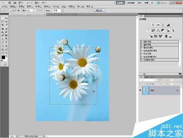
Task: Select the Clone Stamp tool
Action: (3, 32)
